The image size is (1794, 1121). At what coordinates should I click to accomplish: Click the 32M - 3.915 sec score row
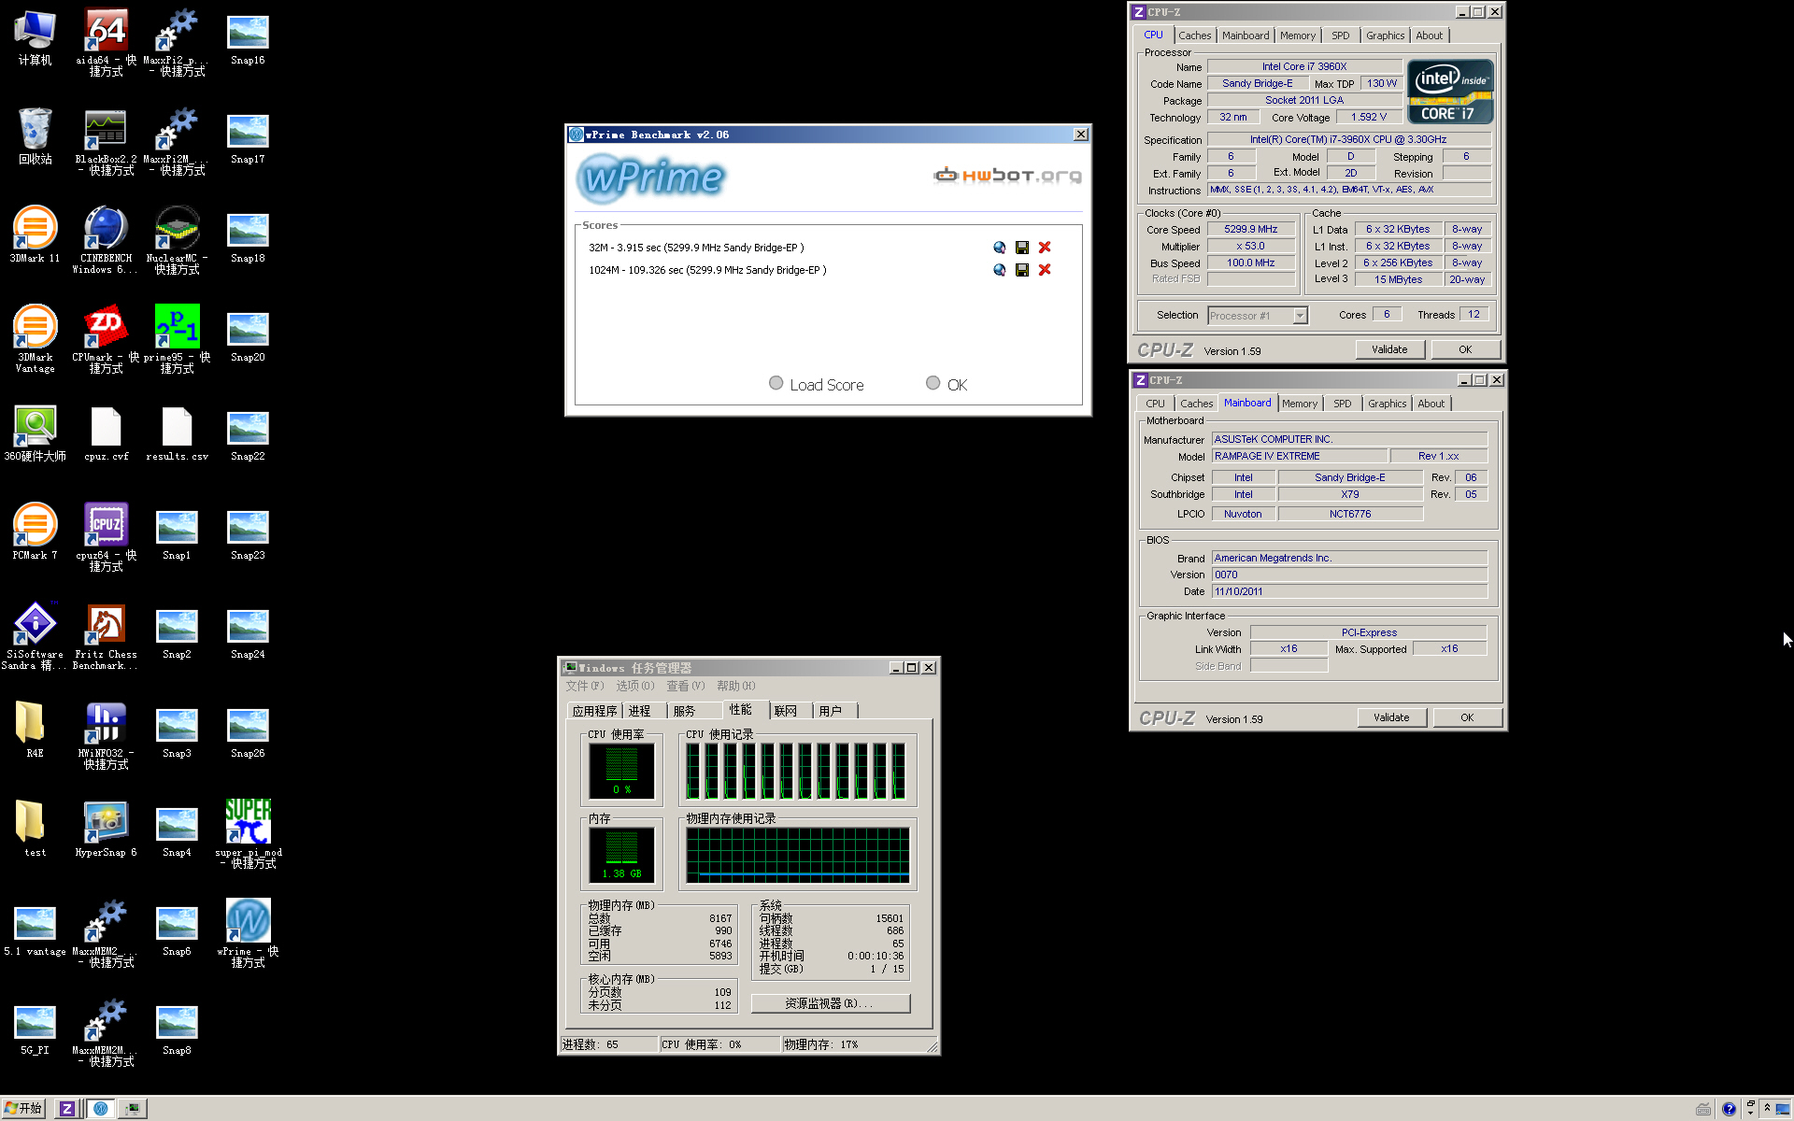pos(696,248)
